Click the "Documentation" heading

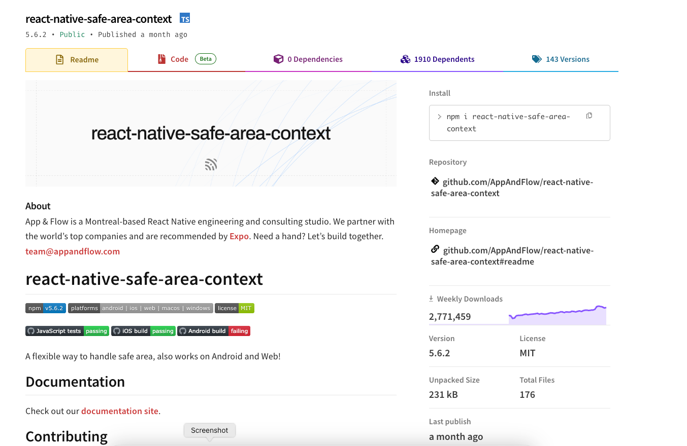point(75,382)
